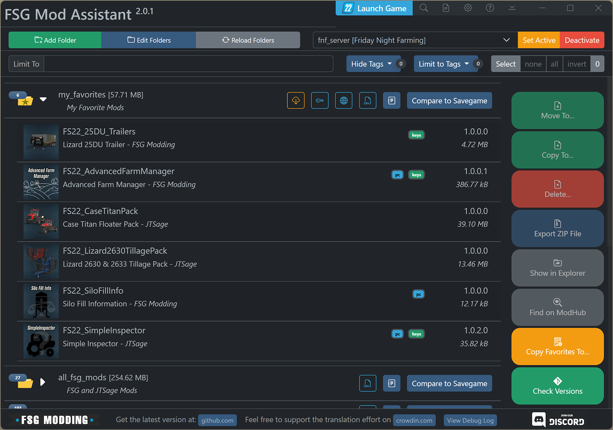Select FS22_AdvancedFarmManager mod name

[x=119, y=171]
